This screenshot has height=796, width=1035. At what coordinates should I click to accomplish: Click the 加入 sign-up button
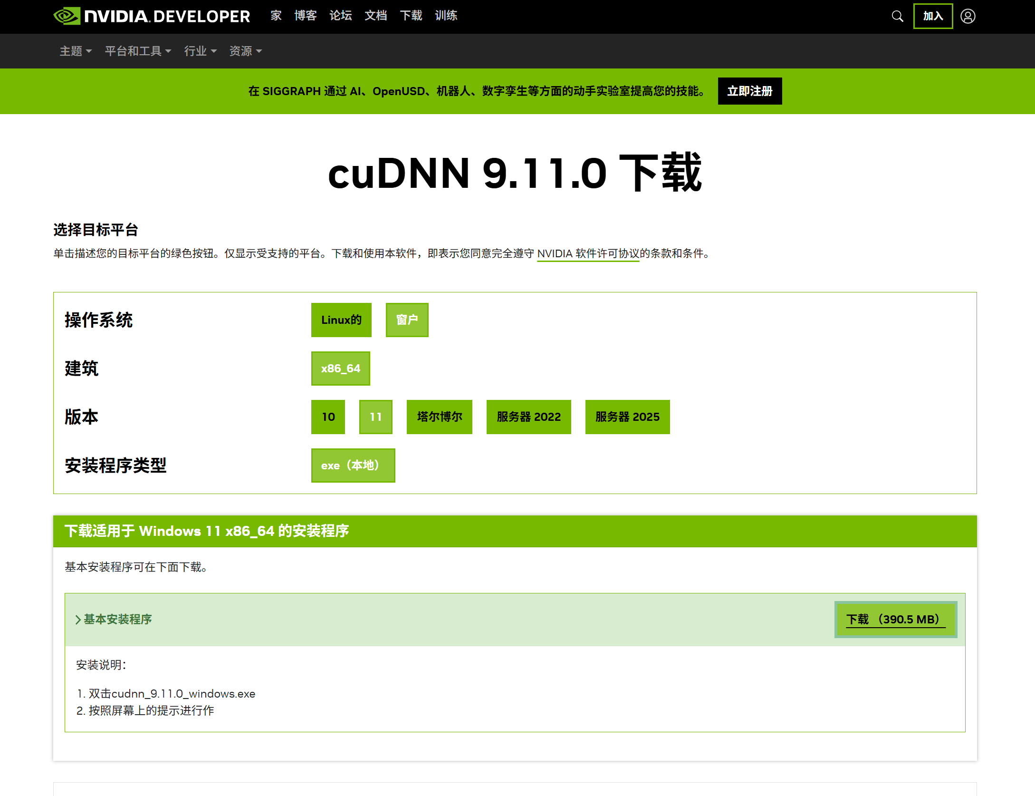pyautogui.click(x=932, y=16)
